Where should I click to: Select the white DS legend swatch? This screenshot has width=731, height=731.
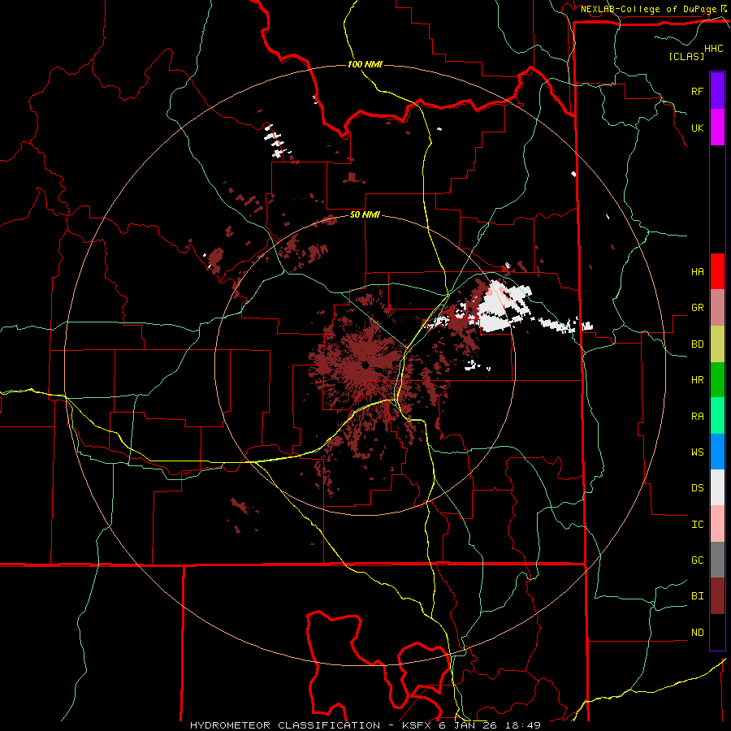pyautogui.click(x=717, y=487)
